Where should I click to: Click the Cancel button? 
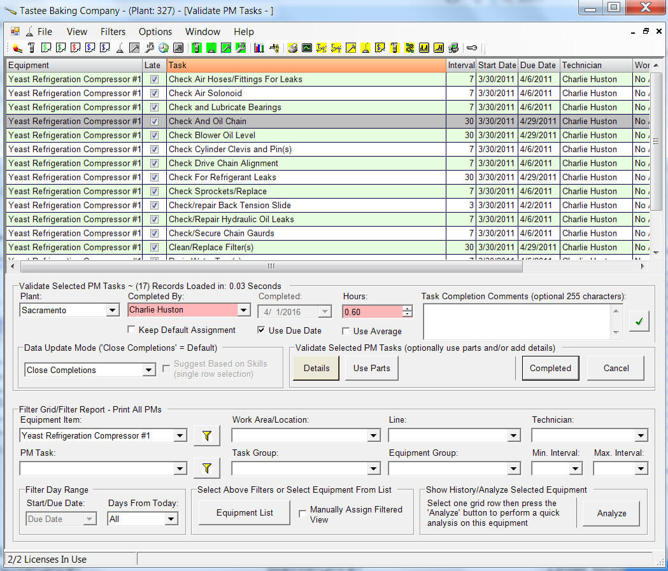616,369
